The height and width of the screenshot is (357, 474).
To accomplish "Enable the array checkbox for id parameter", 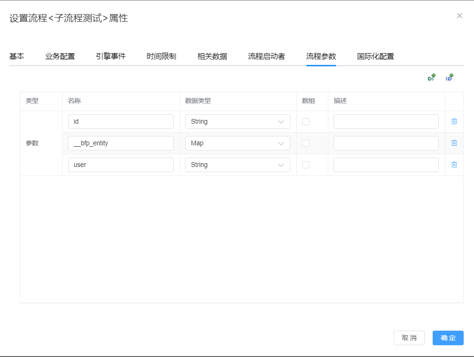I will 306,121.
